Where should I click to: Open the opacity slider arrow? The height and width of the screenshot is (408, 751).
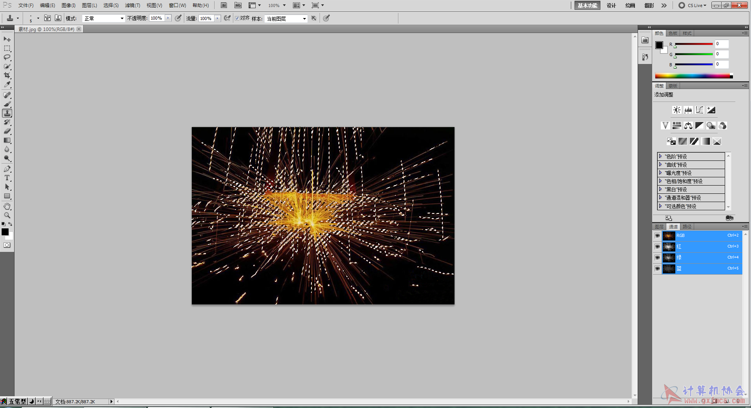point(168,18)
